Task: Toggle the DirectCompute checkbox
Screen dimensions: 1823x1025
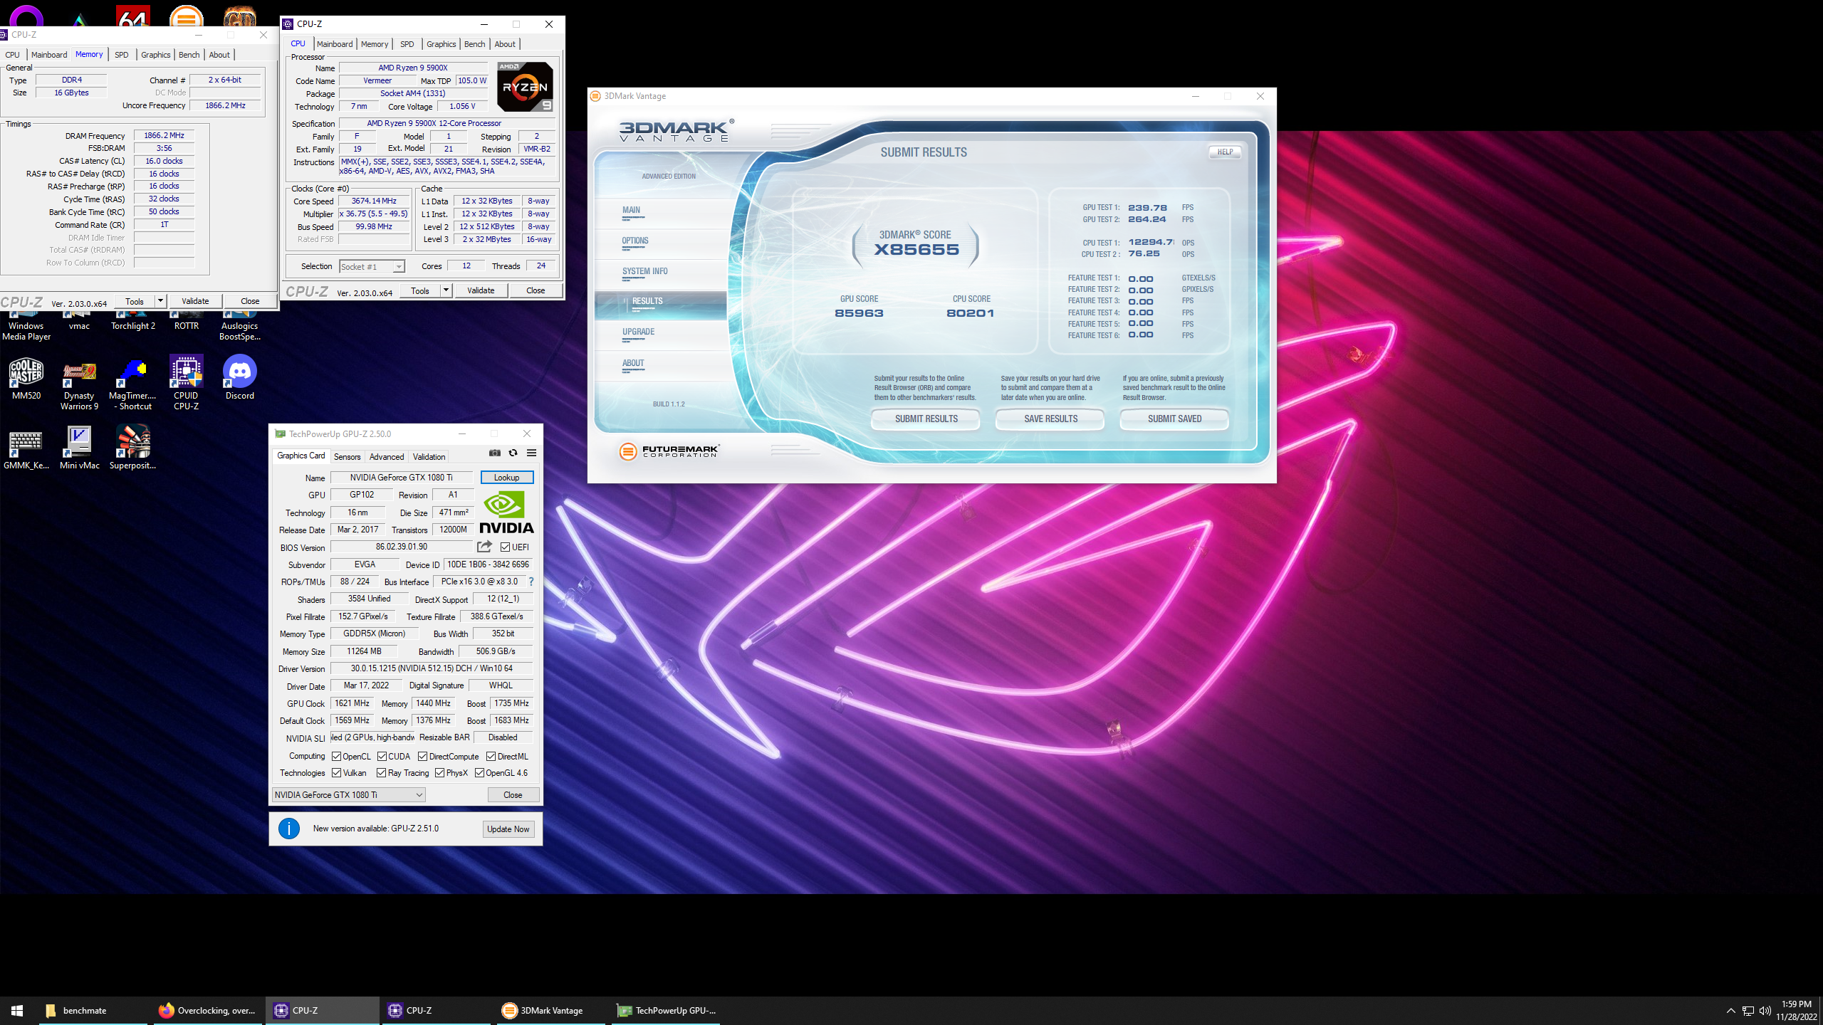Action: (x=423, y=756)
